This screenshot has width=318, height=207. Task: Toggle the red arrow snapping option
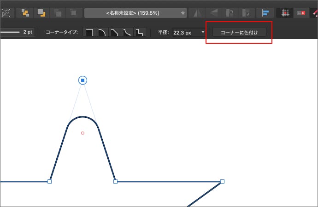(x=302, y=12)
